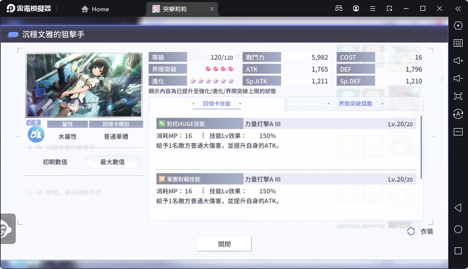Click the circular A operation recorder icon
The image size is (468, 269).
(458, 113)
